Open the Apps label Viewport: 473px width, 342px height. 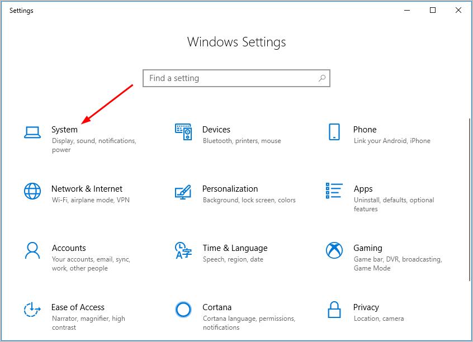tap(363, 189)
